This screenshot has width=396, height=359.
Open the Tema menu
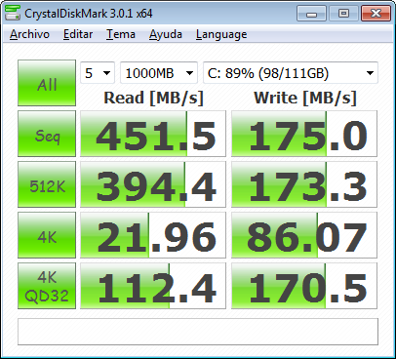(121, 34)
